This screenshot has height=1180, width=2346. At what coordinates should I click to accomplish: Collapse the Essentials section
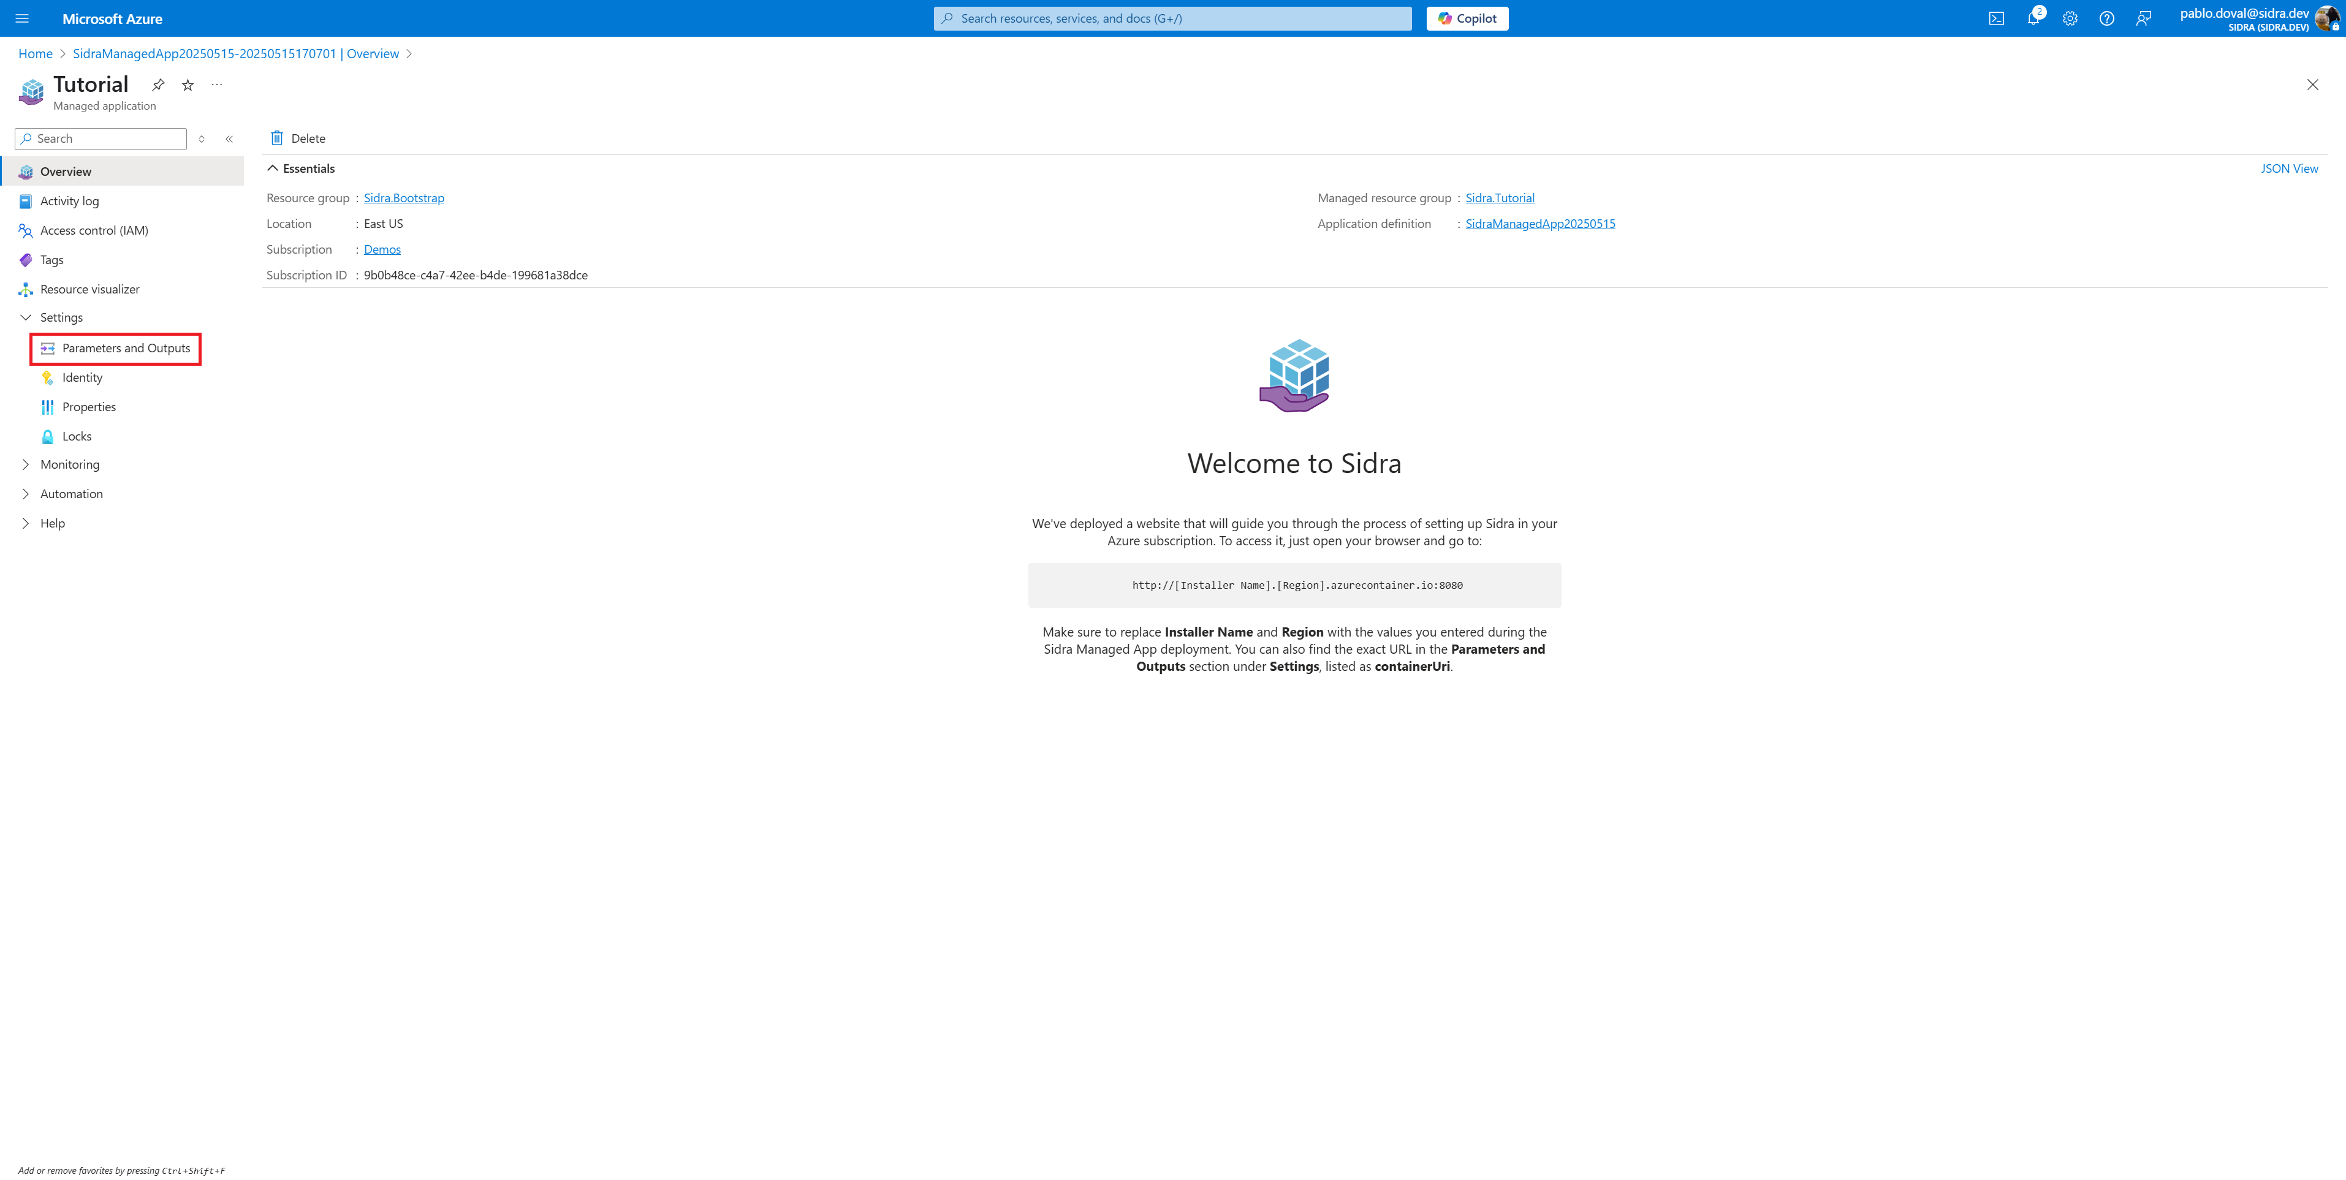(x=272, y=168)
